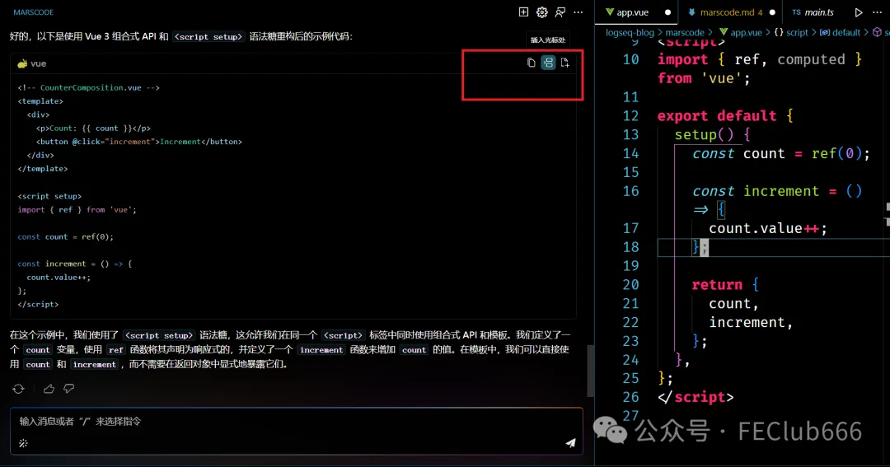
Task: Click 'setup() {' in the editor
Action: point(712,134)
